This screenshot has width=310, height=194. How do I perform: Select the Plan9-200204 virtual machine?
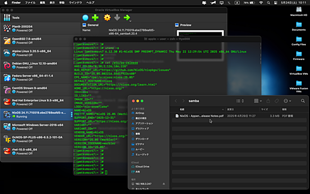coord(37,28)
